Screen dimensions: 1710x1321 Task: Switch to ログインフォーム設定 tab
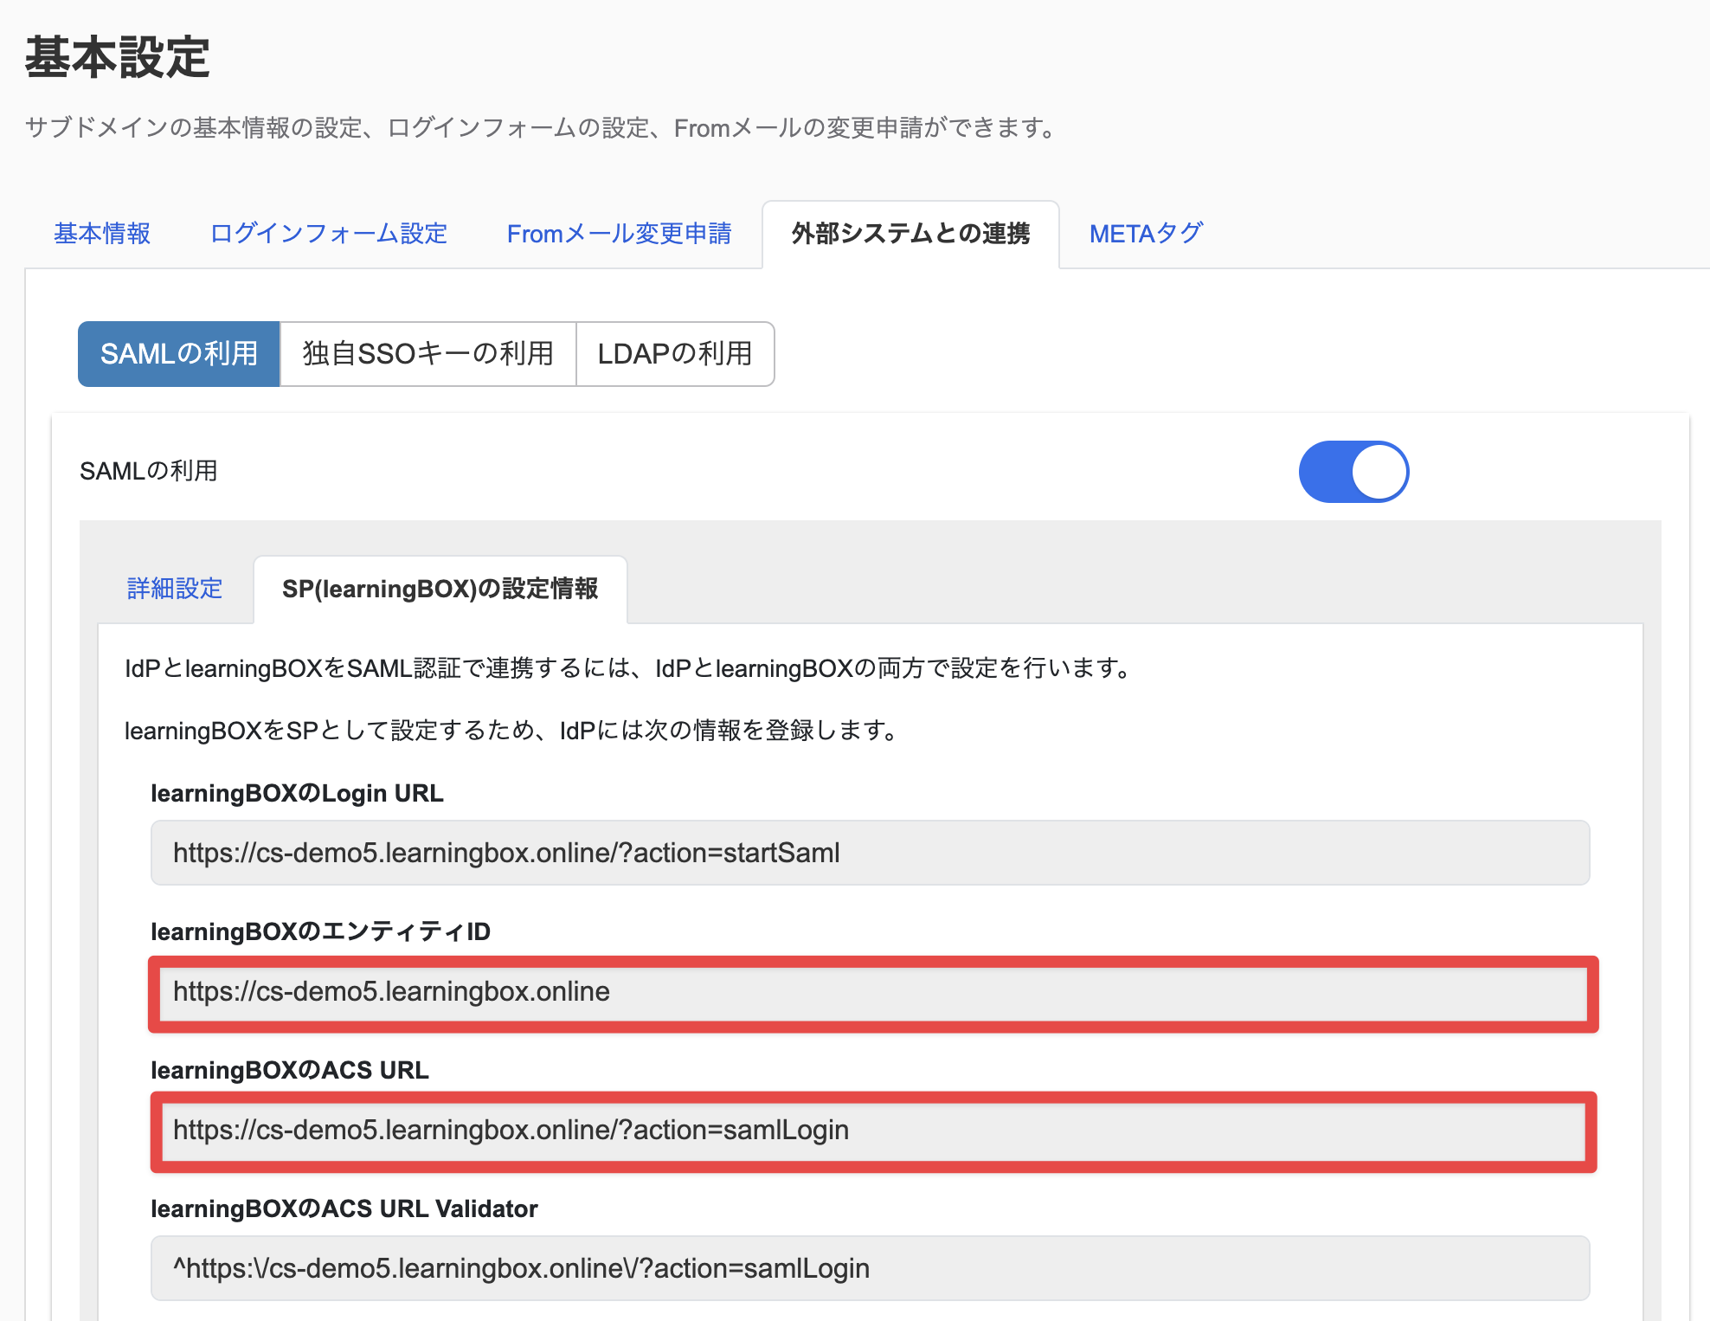tap(328, 234)
